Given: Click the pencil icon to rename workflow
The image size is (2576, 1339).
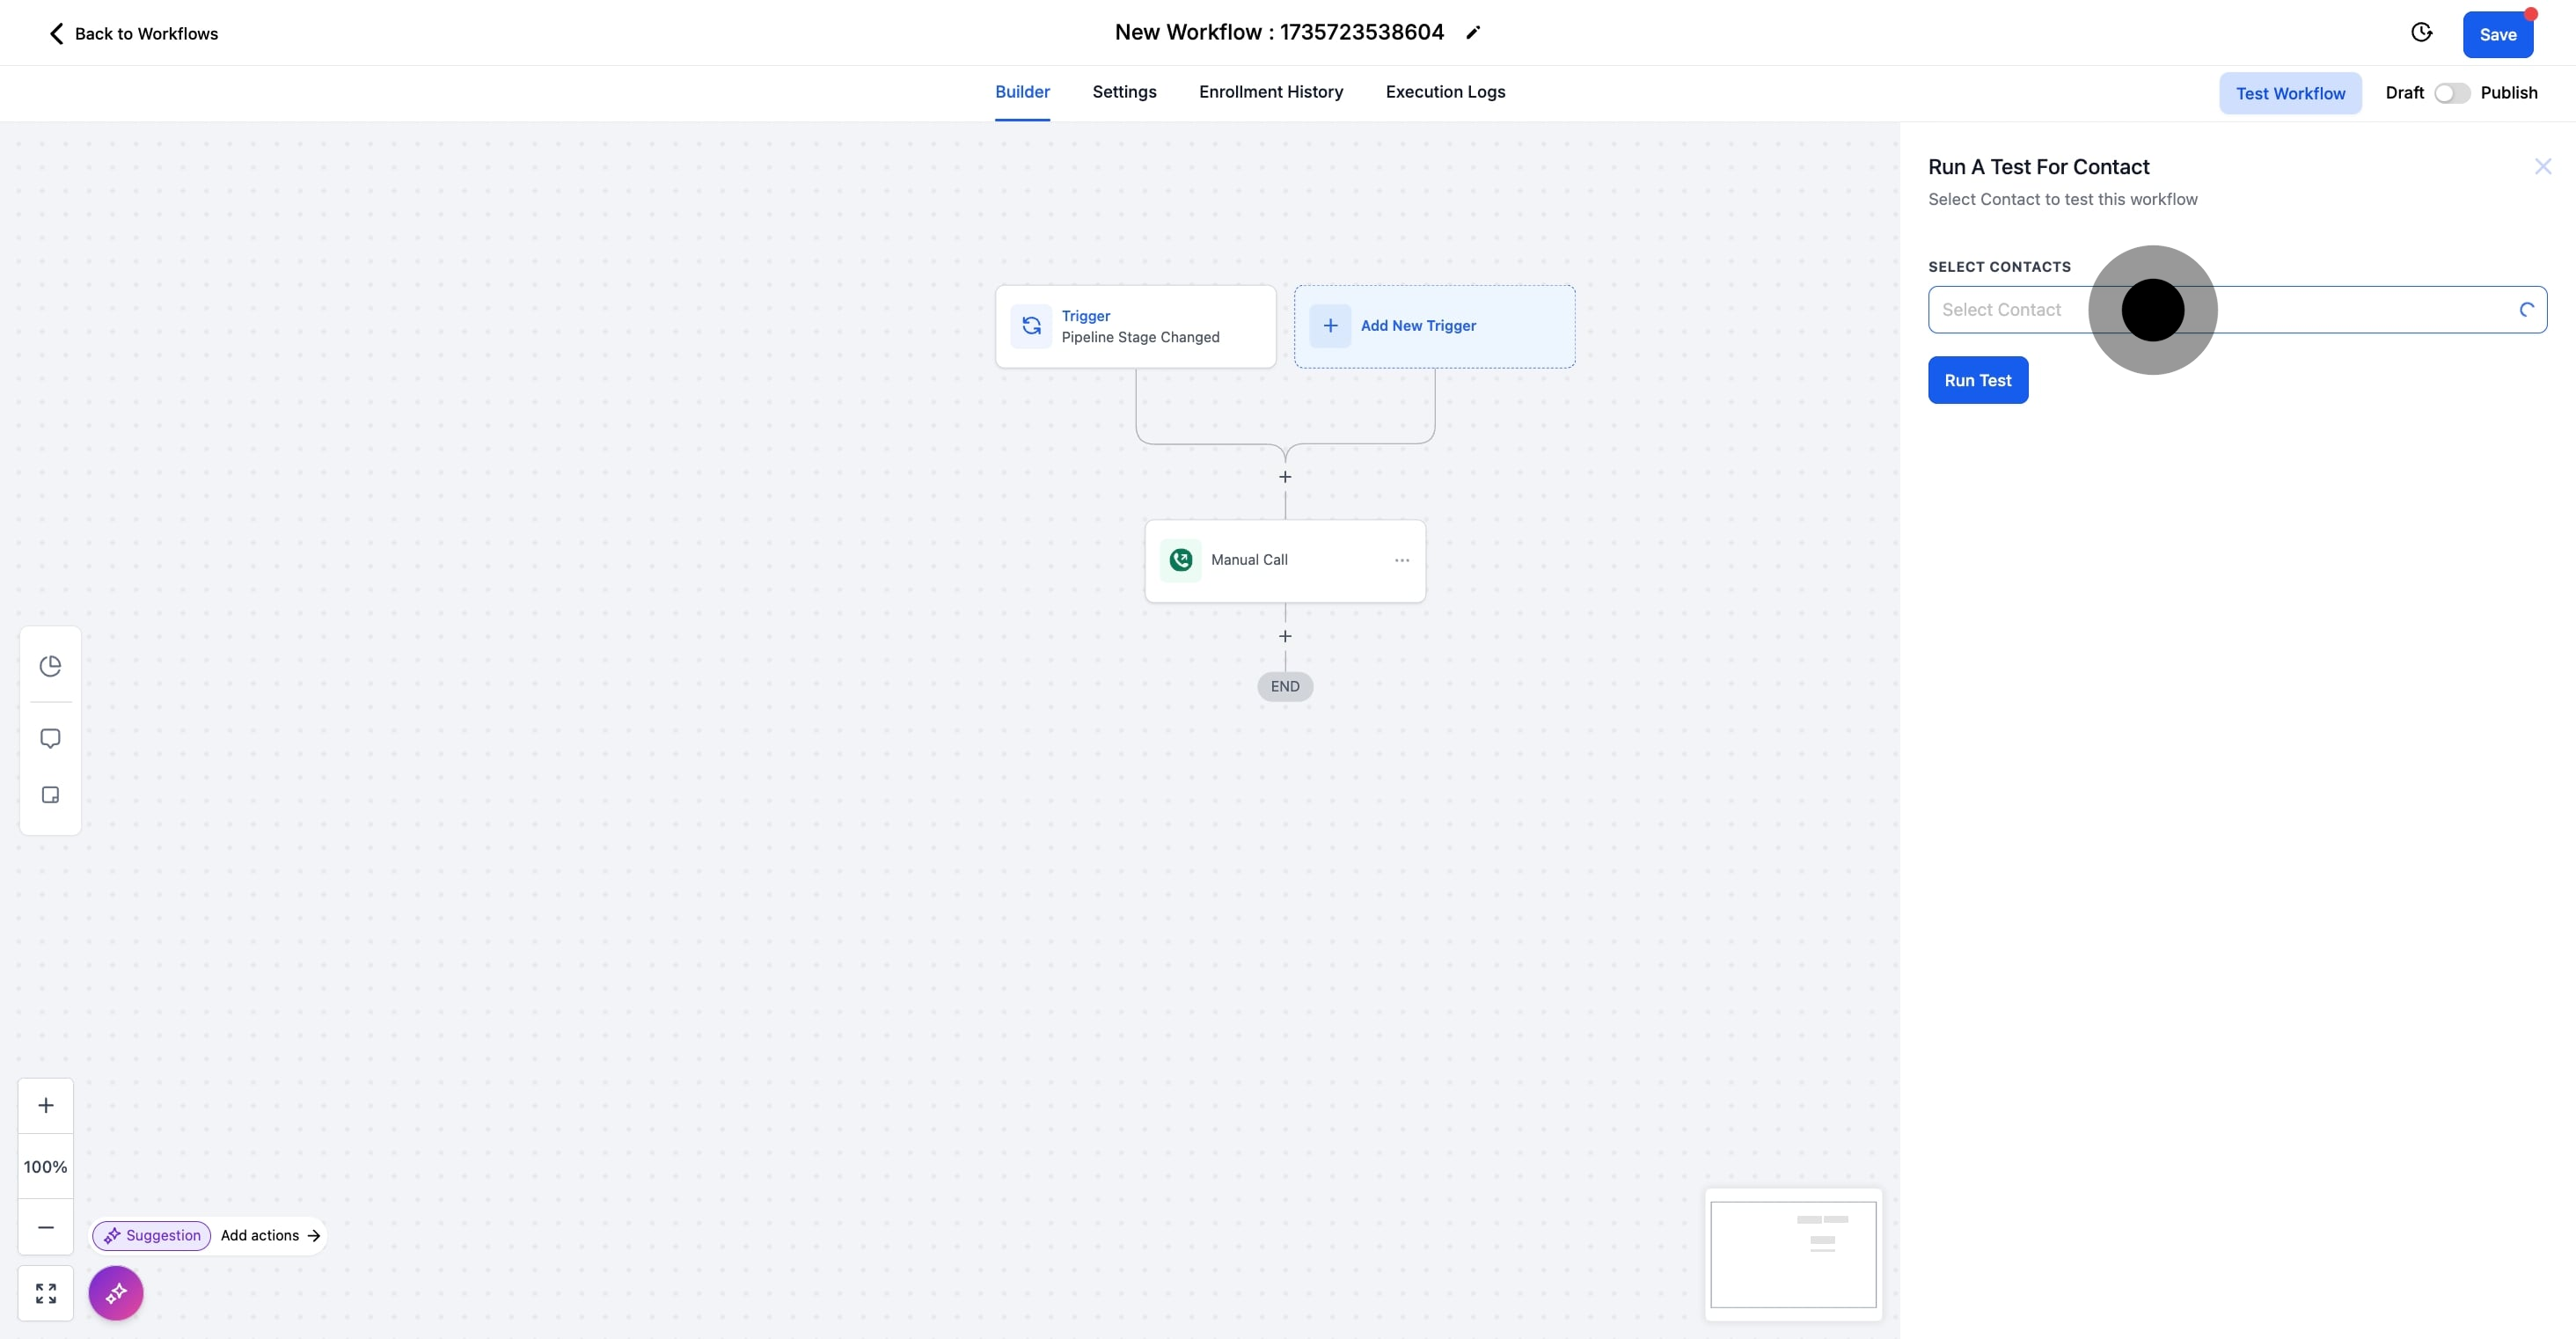Looking at the screenshot, I should 1473,33.
